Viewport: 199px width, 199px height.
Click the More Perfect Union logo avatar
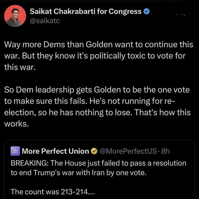click(x=15, y=151)
